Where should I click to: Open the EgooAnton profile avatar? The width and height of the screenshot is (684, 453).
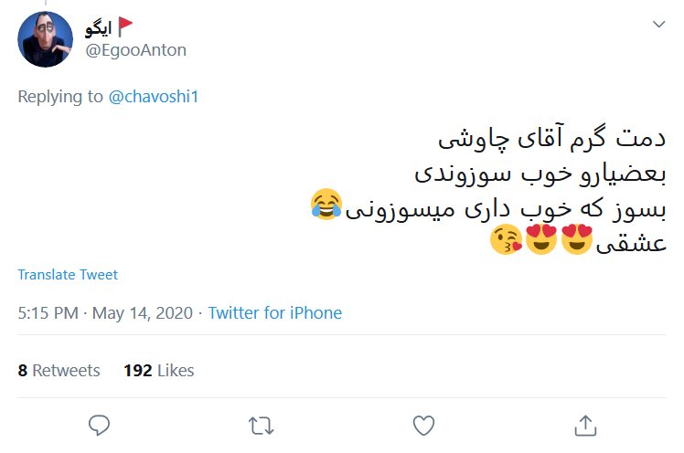pos(46,39)
